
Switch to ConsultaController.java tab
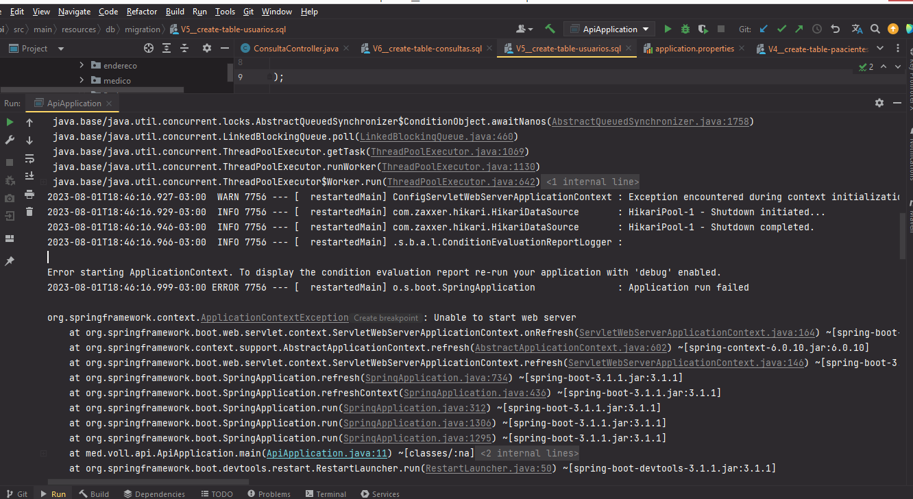click(x=296, y=49)
